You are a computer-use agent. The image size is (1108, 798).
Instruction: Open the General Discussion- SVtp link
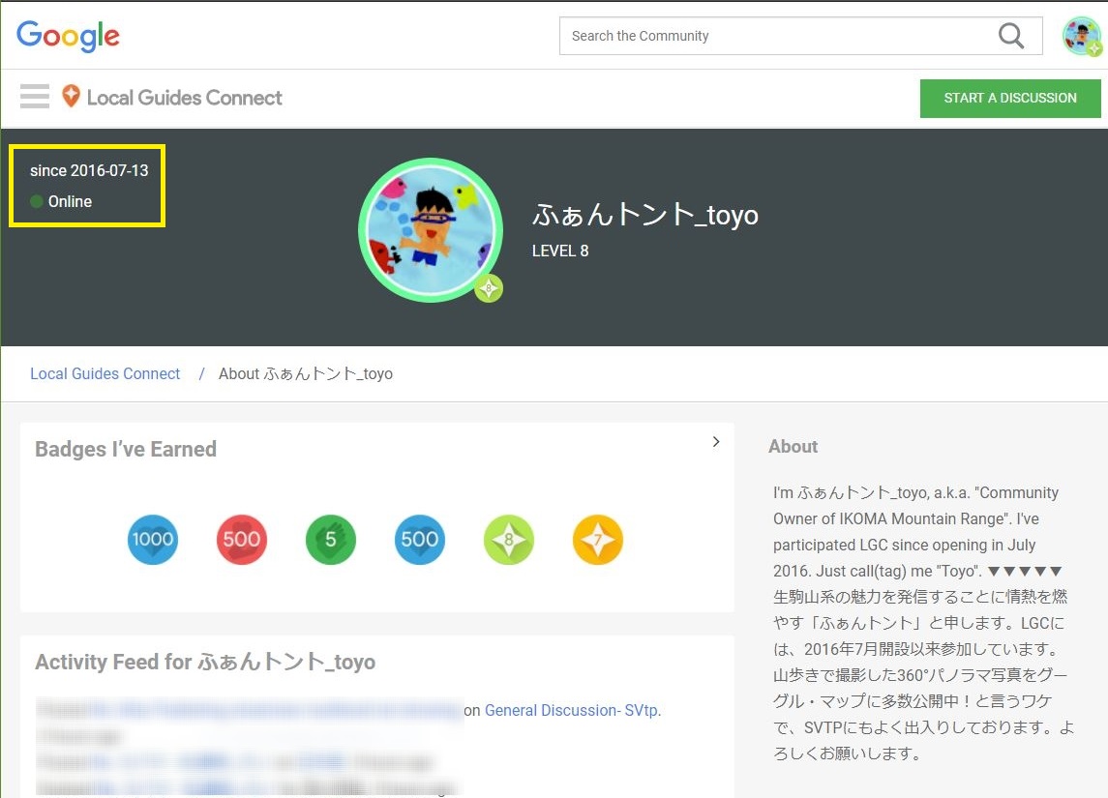[x=572, y=710]
